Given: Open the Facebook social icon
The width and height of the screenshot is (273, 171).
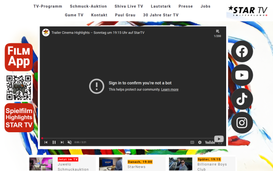Looking at the screenshot, I should coord(242,52).
